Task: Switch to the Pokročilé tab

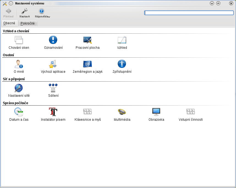Action: (x=28, y=23)
